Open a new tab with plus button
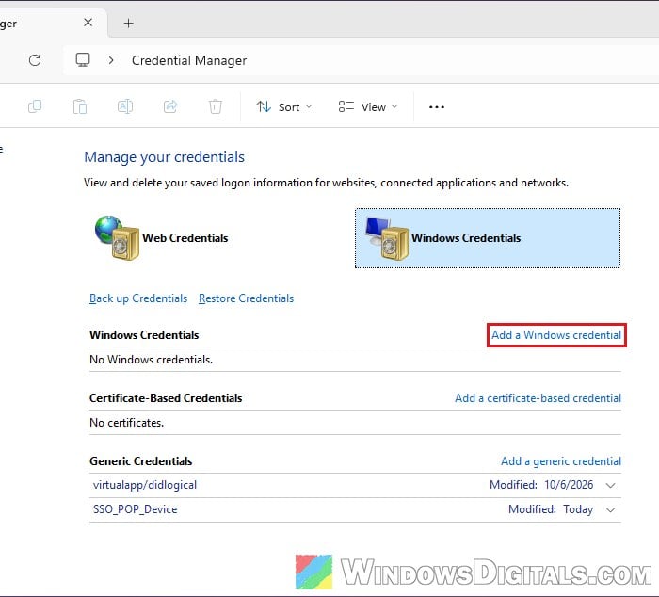Screen dimensions: 659x597 click(129, 24)
